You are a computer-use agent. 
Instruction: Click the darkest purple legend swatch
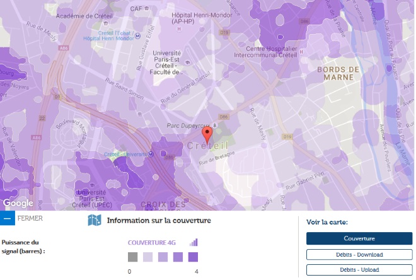pos(193,257)
